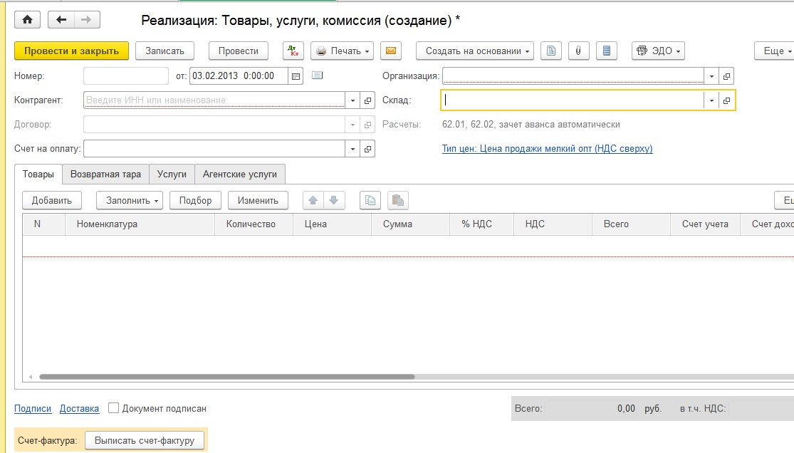The image size is (794, 453).
Task: Open calendar picker for date field
Action: click(296, 76)
